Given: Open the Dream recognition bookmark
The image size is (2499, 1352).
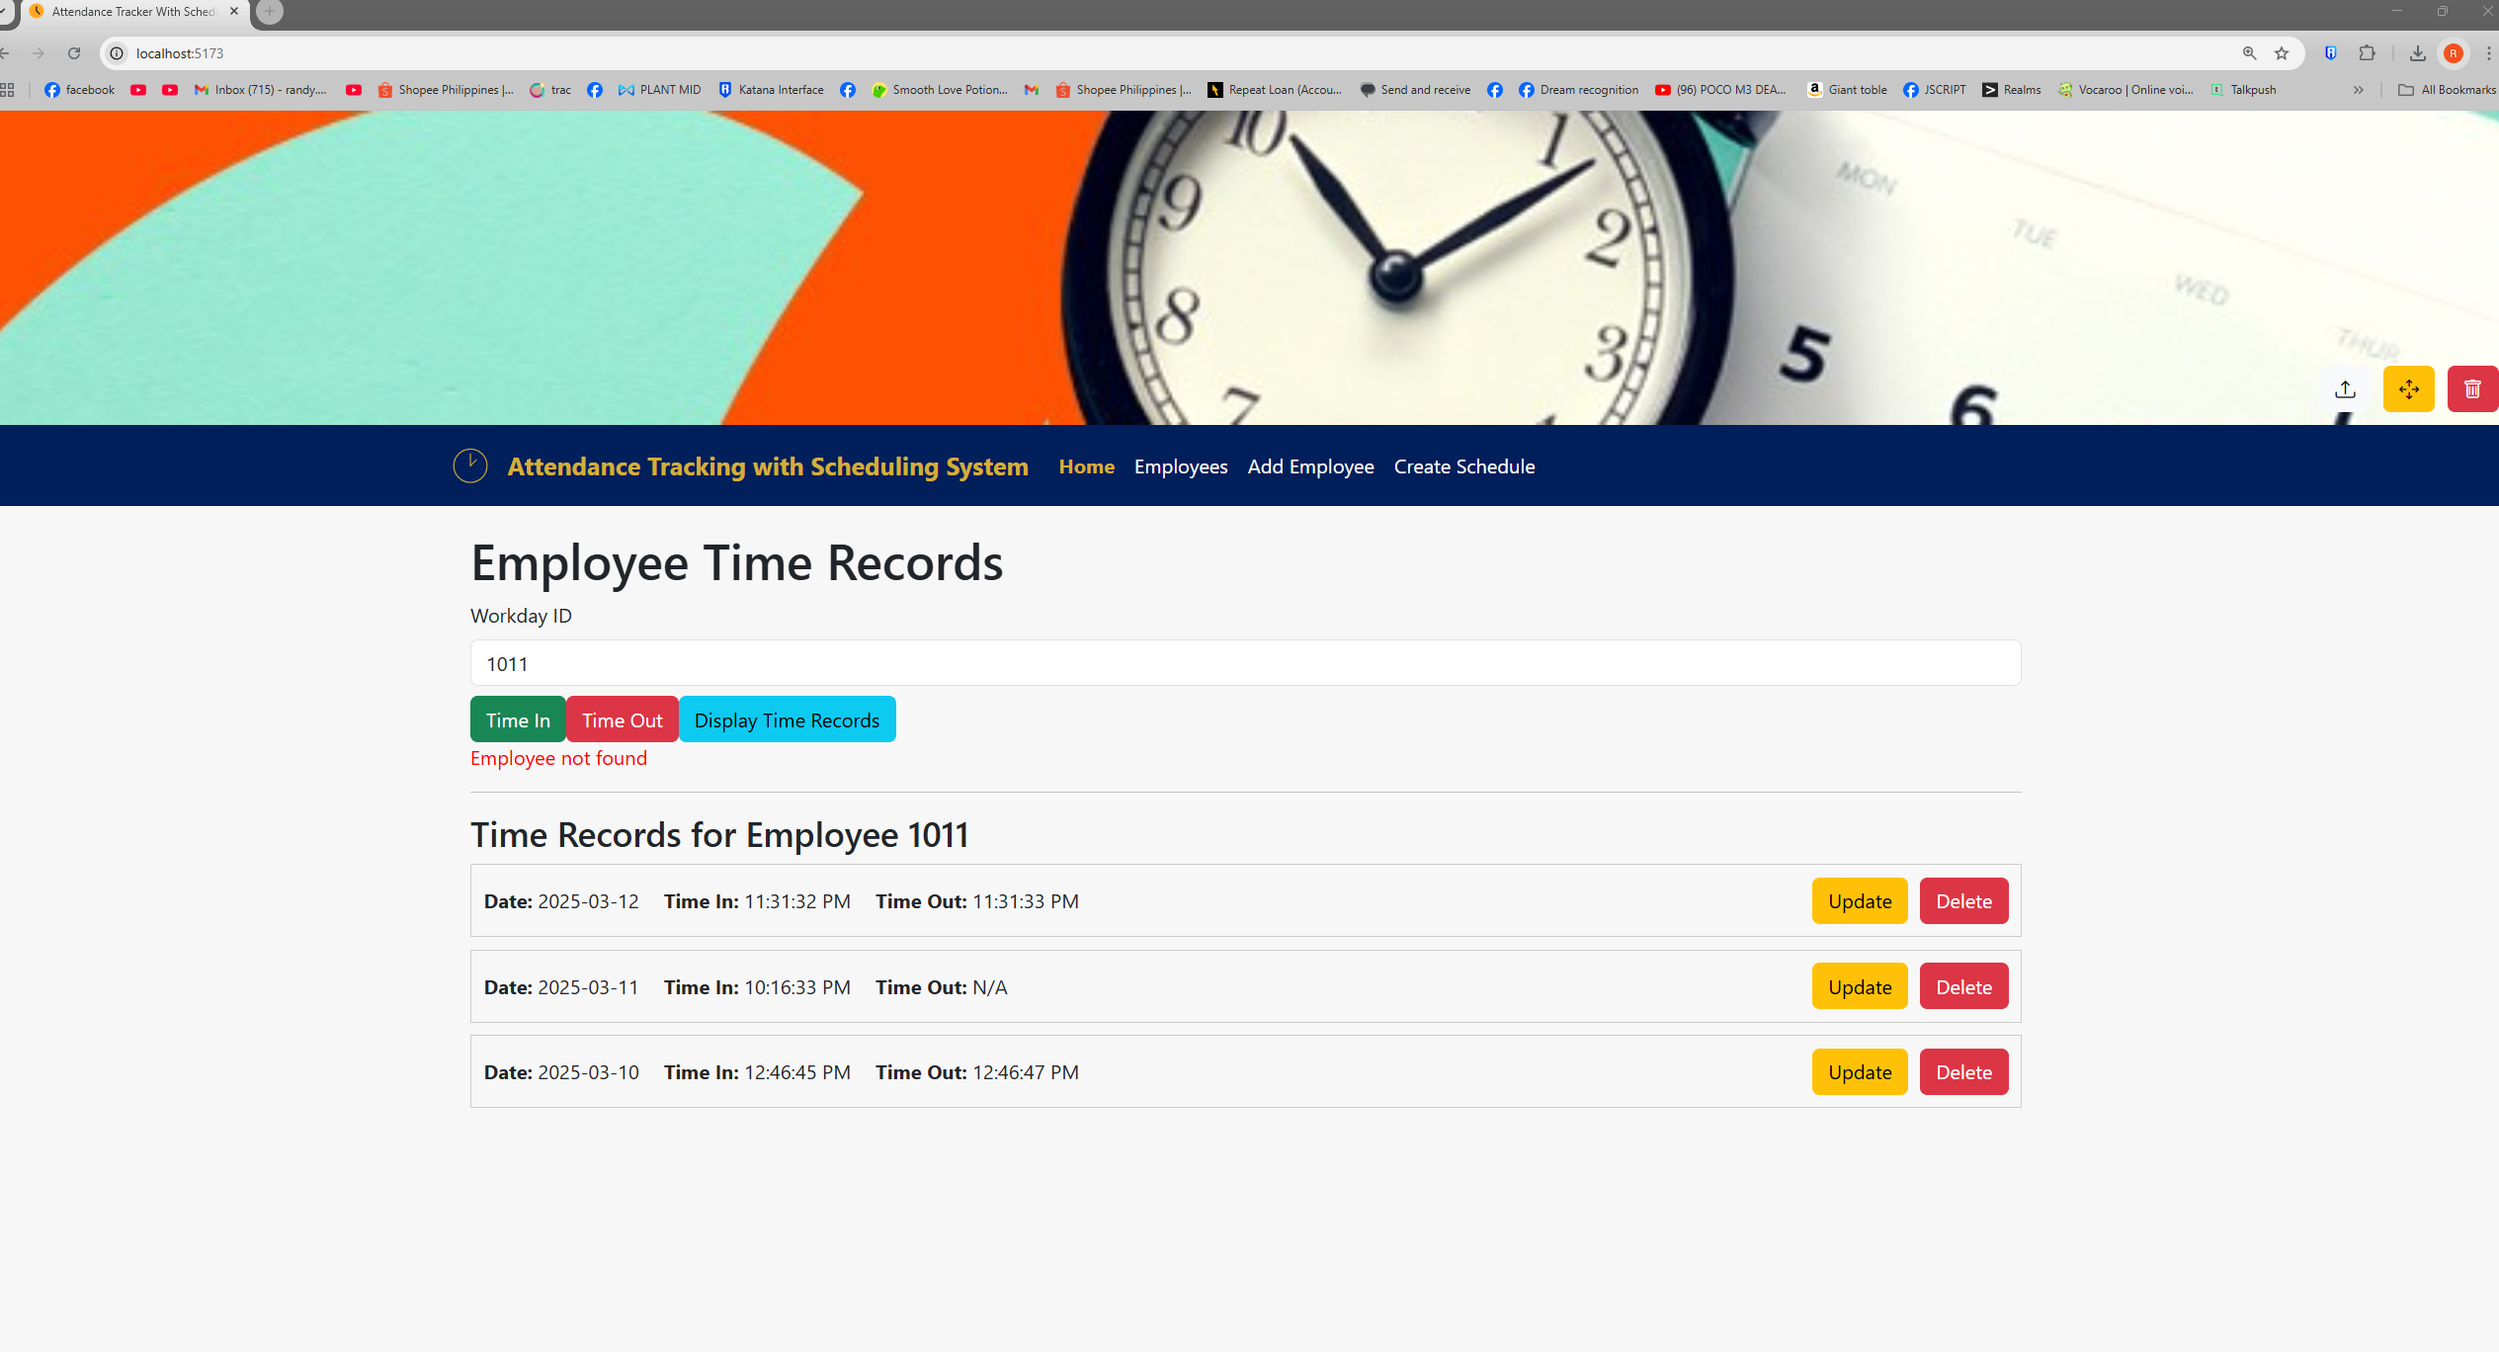Looking at the screenshot, I should tap(1579, 90).
